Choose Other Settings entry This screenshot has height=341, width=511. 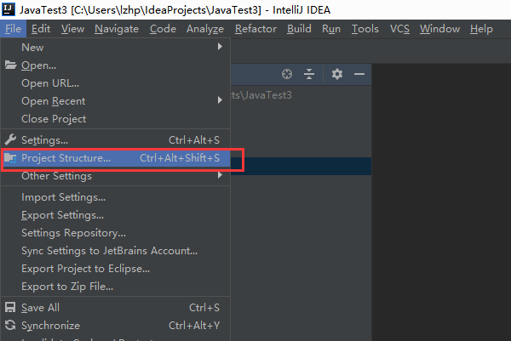click(115, 176)
